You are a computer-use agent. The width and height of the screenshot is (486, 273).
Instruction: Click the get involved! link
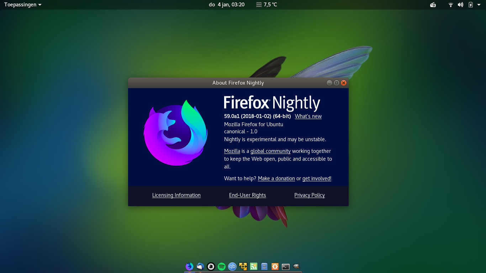[317, 178]
